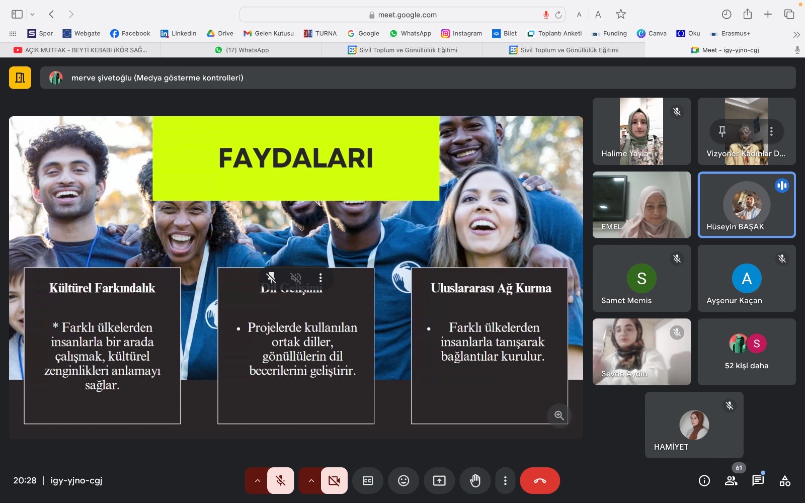Switch to the AÇIK MUTFAK YouTube tab

(80, 50)
